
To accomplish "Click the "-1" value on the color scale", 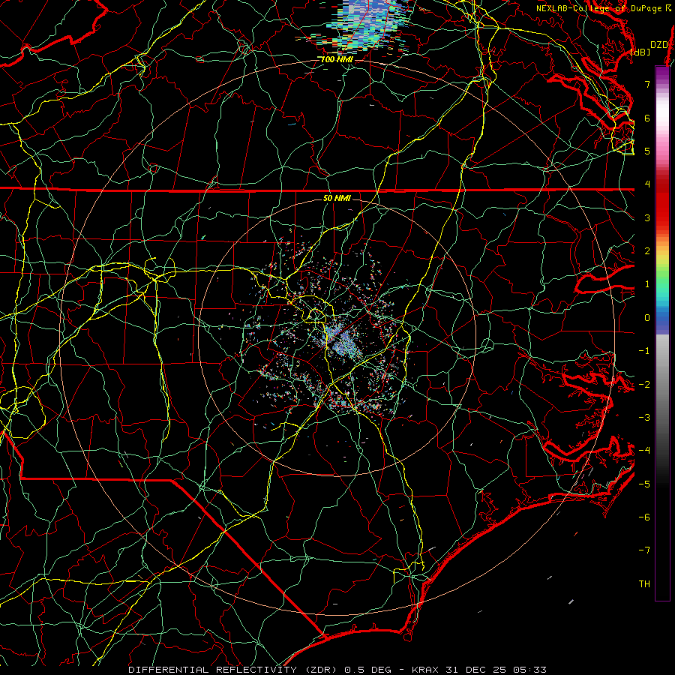I will (x=644, y=351).
